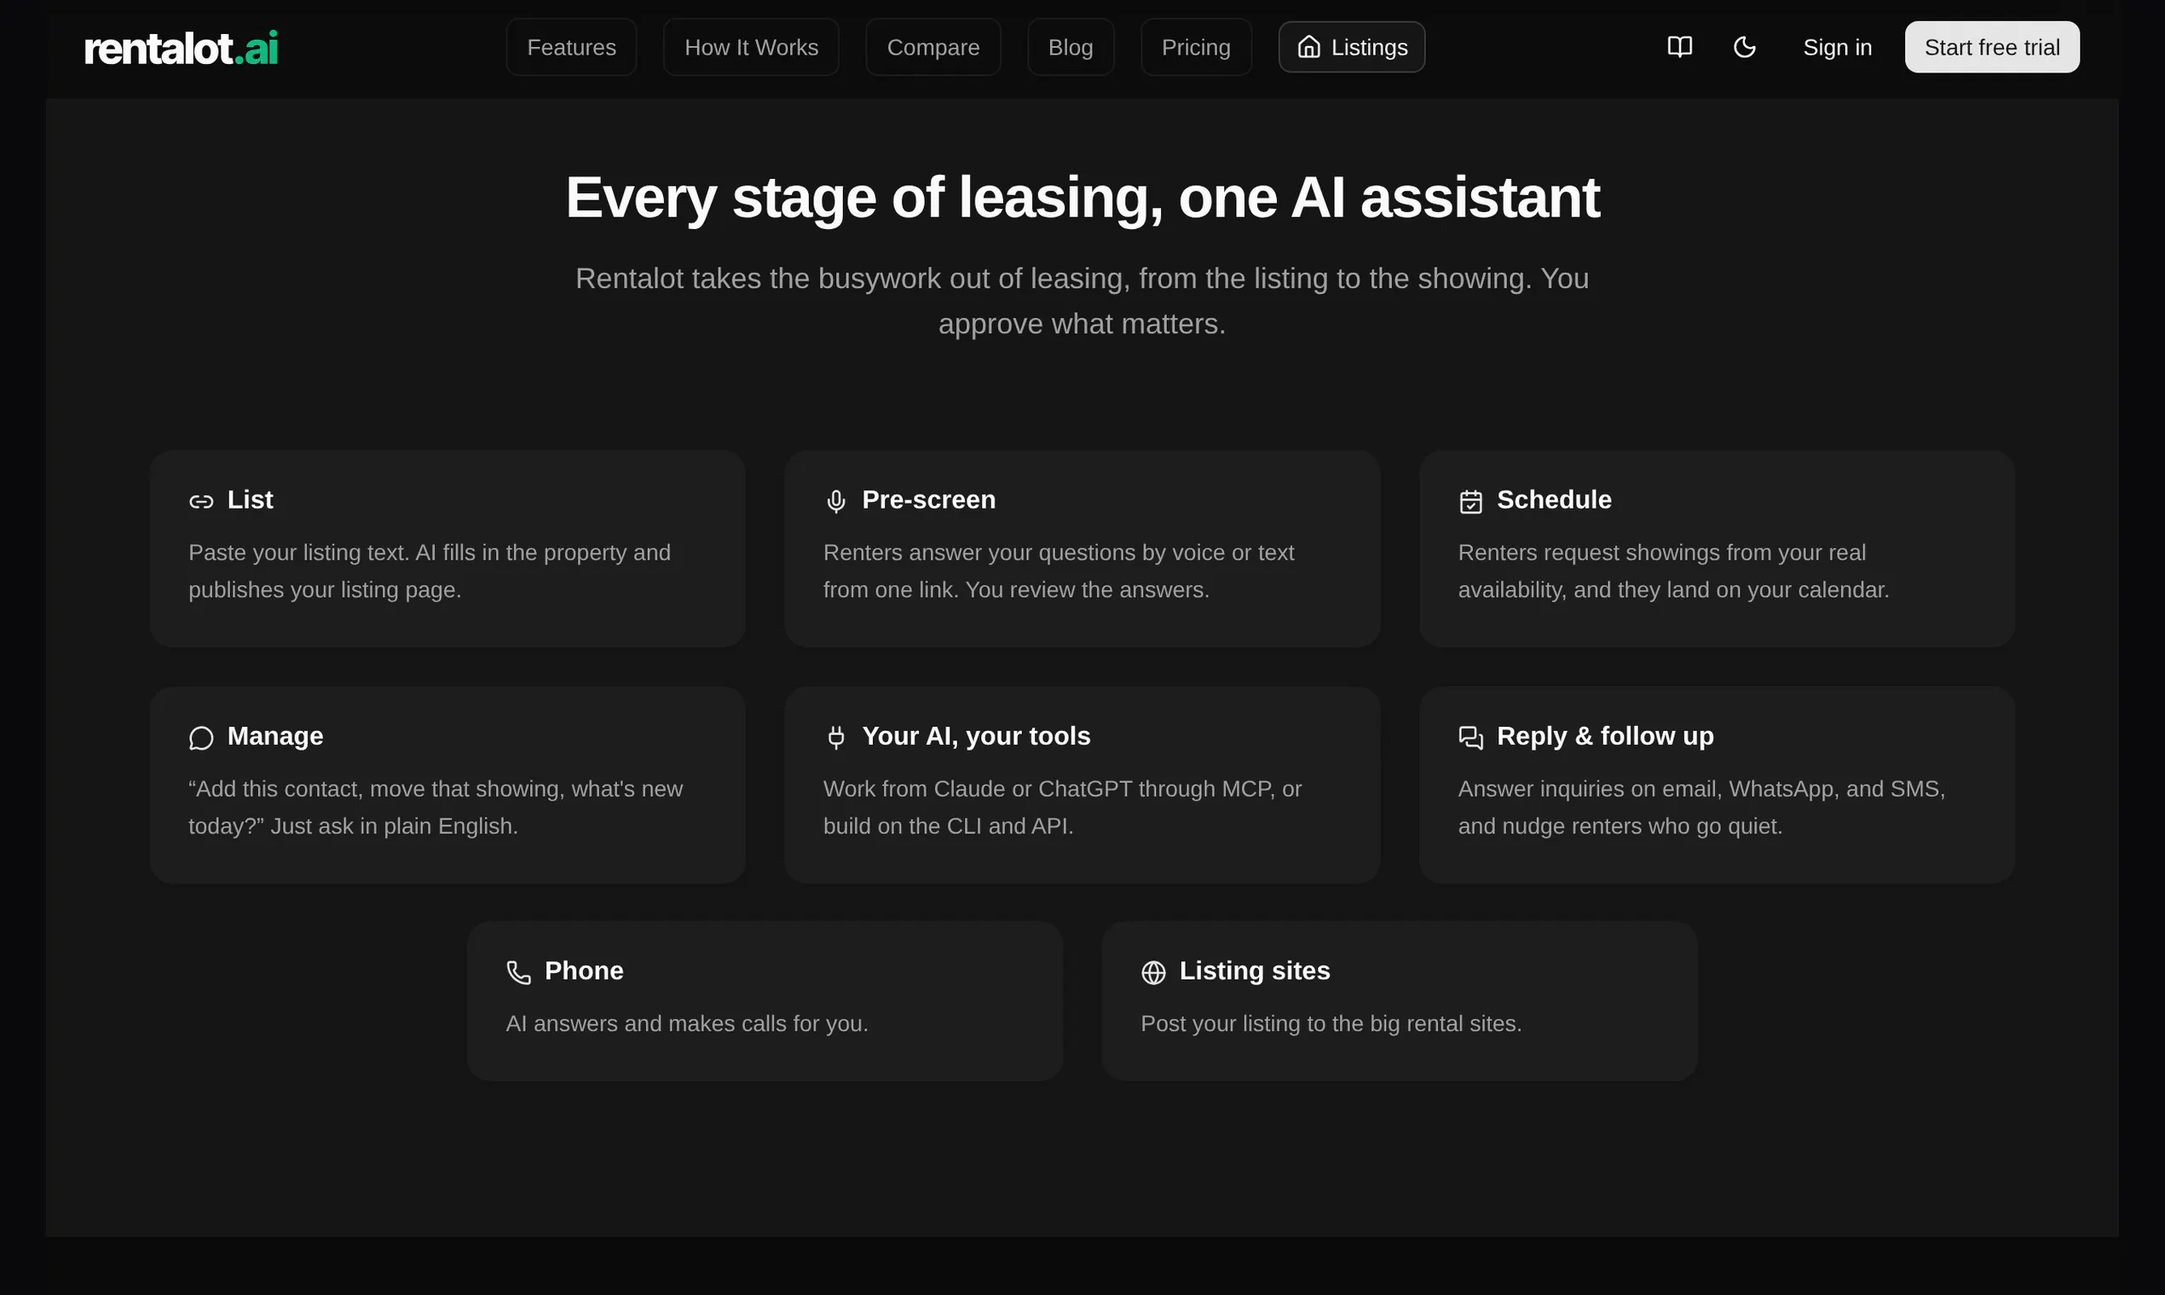
Task: Click the Pre-screen card title
Action: [929, 499]
